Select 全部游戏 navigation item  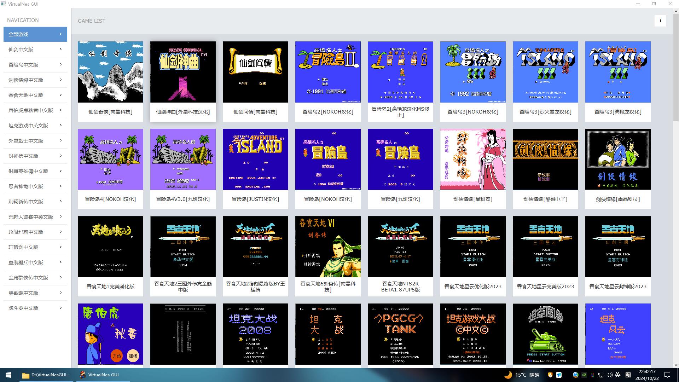pyautogui.click(x=35, y=34)
